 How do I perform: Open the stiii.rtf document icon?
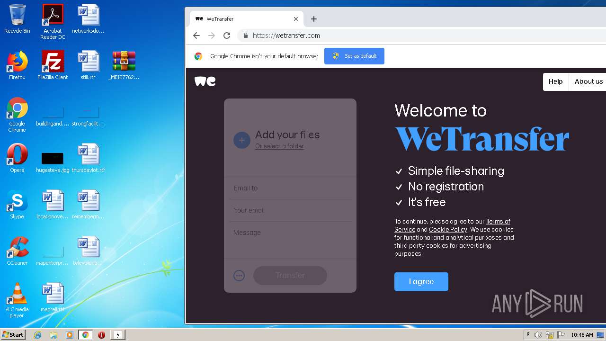click(x=88, y=65)
